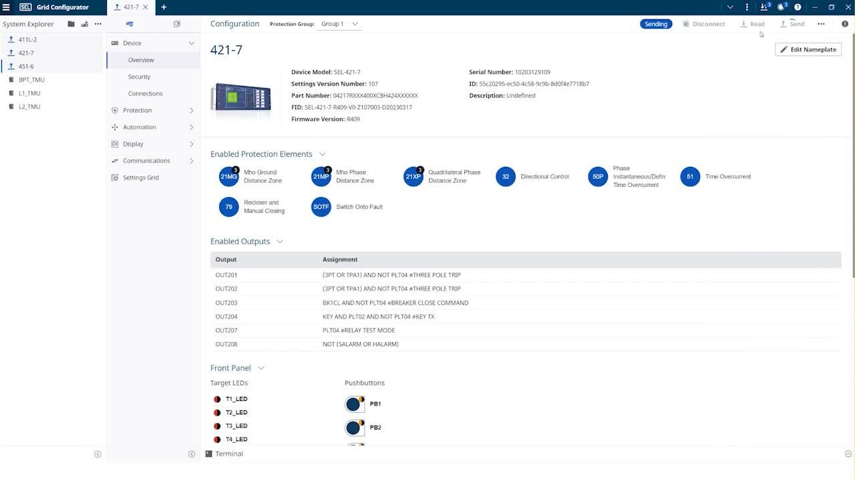Select Security in the Device menu
The image size is (855, 481).
pyautogui.click(x=139, y=77)
